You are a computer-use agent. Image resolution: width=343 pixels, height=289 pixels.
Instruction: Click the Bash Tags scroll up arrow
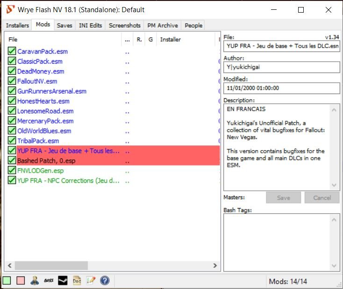(334, 219)
